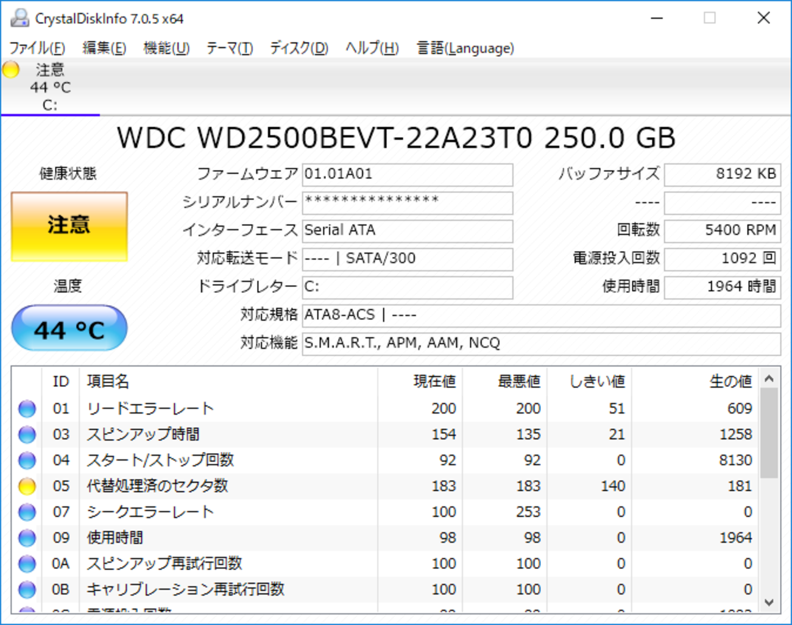Click the power on count field showing 1092 回
792x625 pixels.
click(x=723, y=259)
